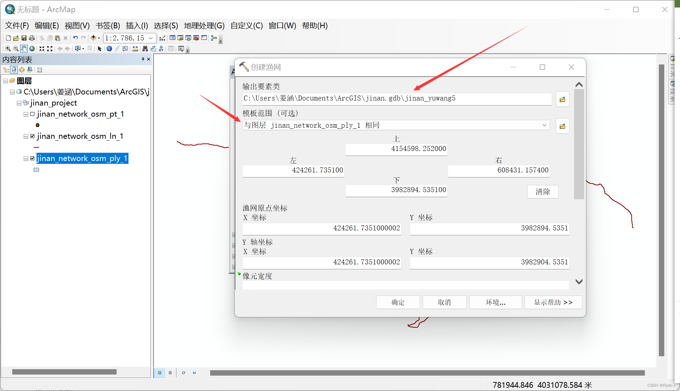Open an existing map document
Screen dimensions: 680x391
(x=16, y=38)
